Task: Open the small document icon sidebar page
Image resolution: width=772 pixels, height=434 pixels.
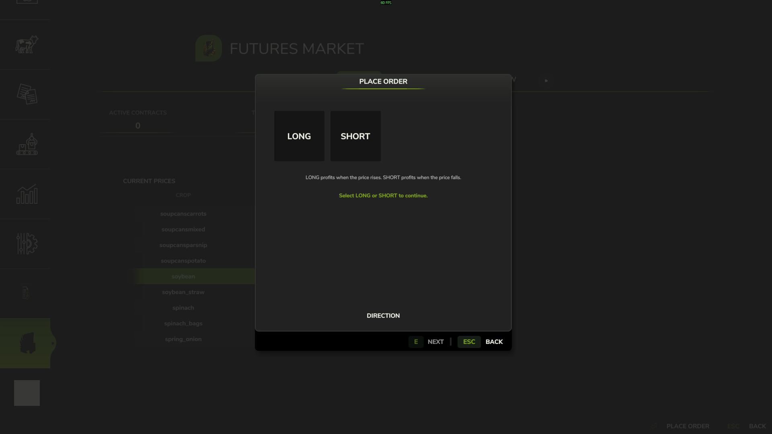Action: [26, 293]
